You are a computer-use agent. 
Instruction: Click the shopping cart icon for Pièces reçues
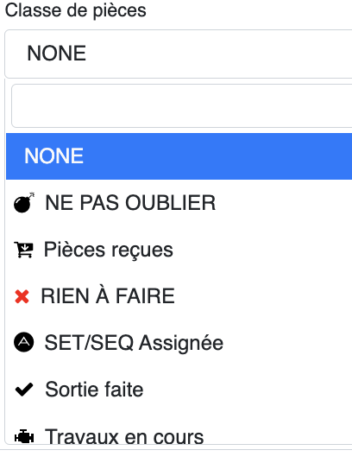coord(23,250)
